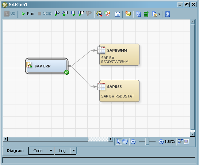
Task: Click the SAP BW RSDDSTATWHM description text
Action: coord(115,60)
